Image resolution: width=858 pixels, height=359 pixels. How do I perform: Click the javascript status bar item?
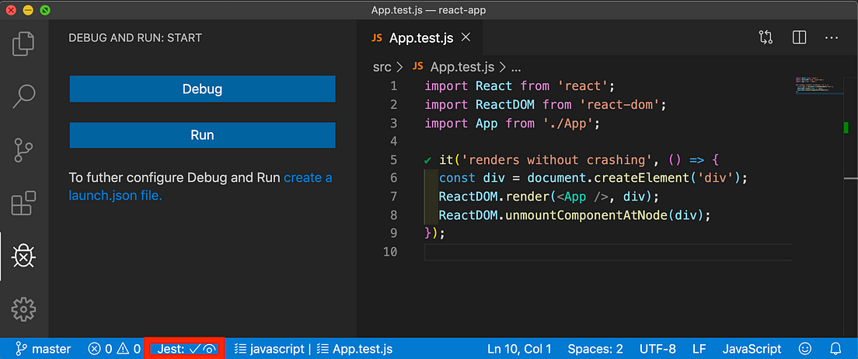269,349
